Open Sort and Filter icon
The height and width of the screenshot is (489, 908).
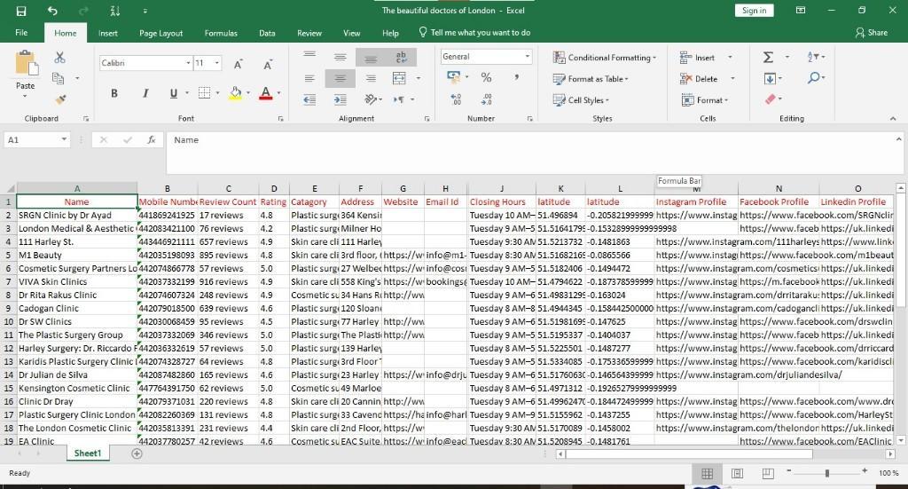812,57
